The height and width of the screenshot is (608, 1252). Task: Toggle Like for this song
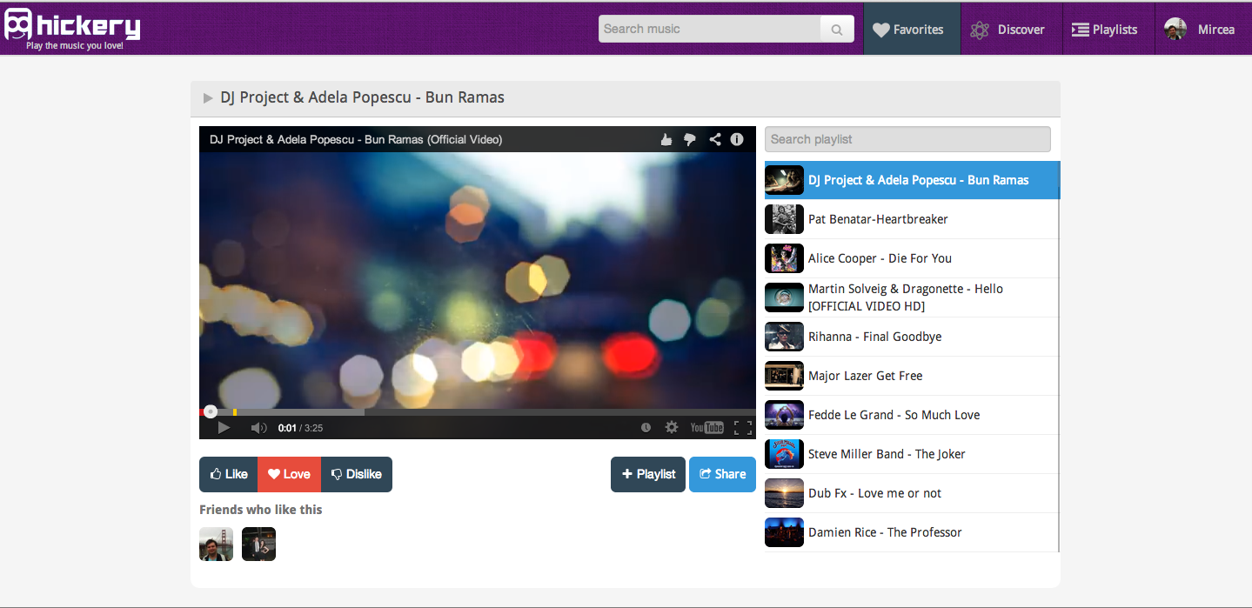(229, 474)
